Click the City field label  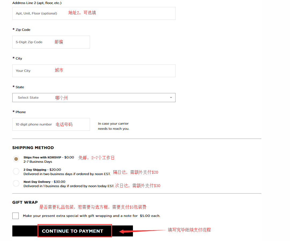coord(19,58)
